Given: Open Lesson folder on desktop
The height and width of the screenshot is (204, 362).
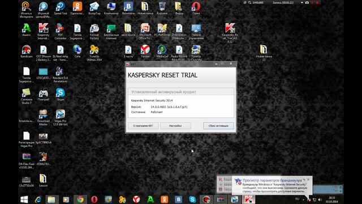Looking at the screenshot, I should (43, 180).
